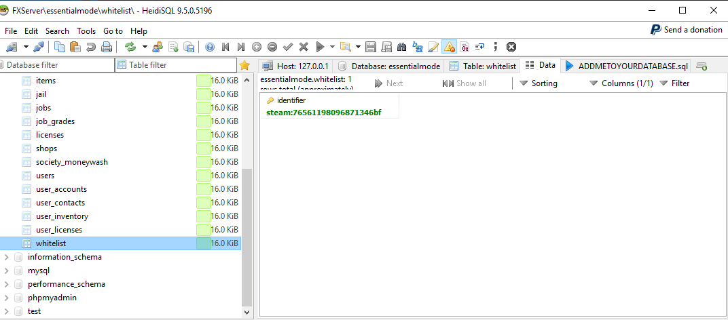Click the Undo toolbar icon
728x320 pixels.
[91, 47]
